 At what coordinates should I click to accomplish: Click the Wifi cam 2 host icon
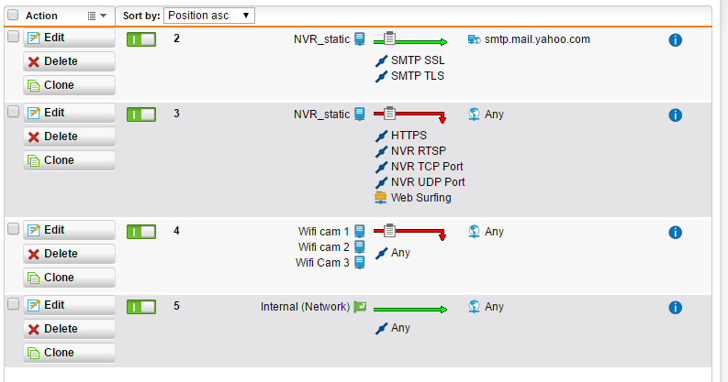[x=359, y=246]
